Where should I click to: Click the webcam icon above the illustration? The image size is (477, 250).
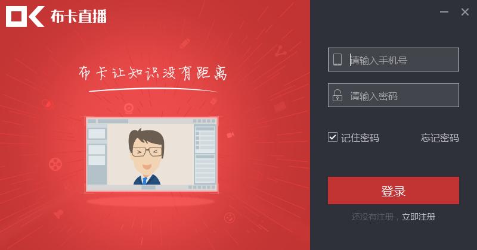pyautogui.click(x=129, y=108)
